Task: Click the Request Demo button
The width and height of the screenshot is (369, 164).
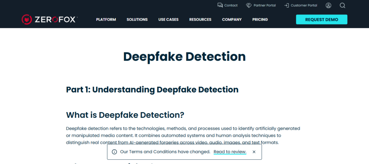Action: 322,19
